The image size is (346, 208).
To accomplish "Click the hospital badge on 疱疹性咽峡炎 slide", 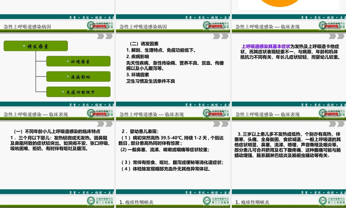I will (x=216, y=200).
